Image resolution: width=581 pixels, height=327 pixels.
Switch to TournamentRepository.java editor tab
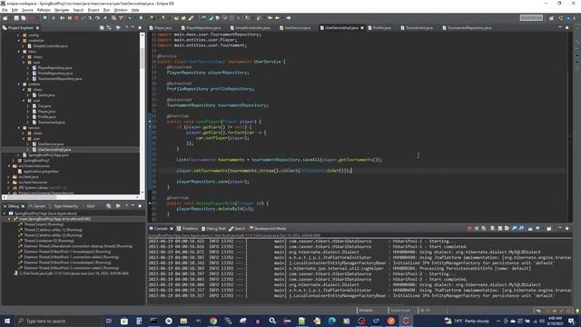(x=467, y=28)
